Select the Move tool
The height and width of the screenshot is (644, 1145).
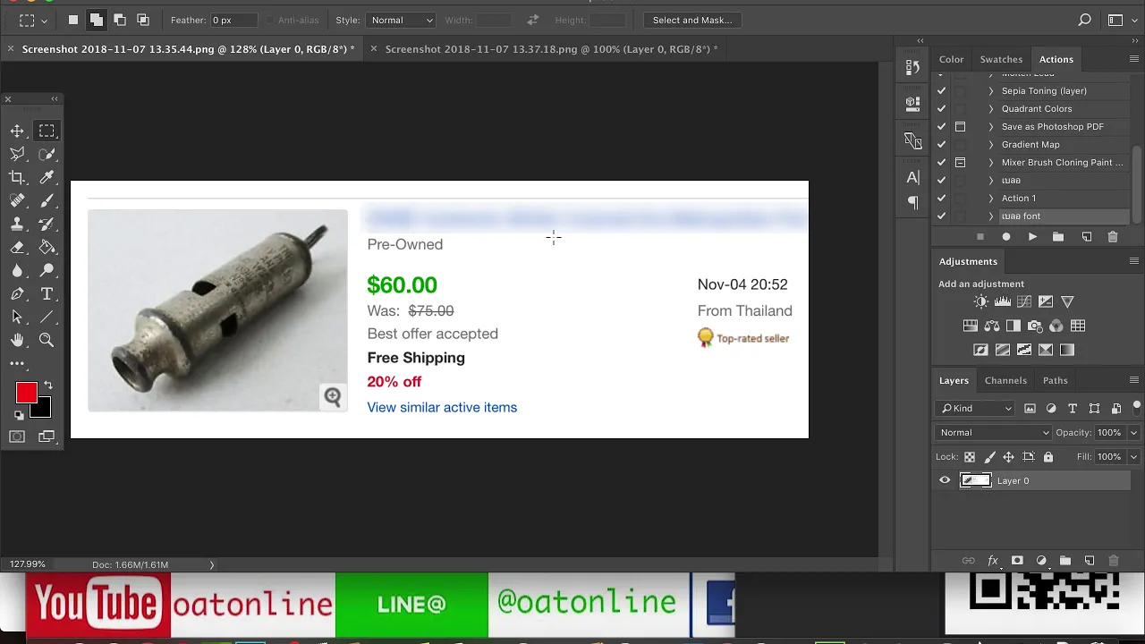pyautogui.click(x=17, y=131)
